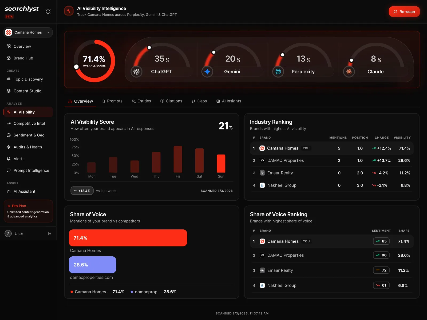Select AI Visibility in the sidebar

click(x=28, y=112)
